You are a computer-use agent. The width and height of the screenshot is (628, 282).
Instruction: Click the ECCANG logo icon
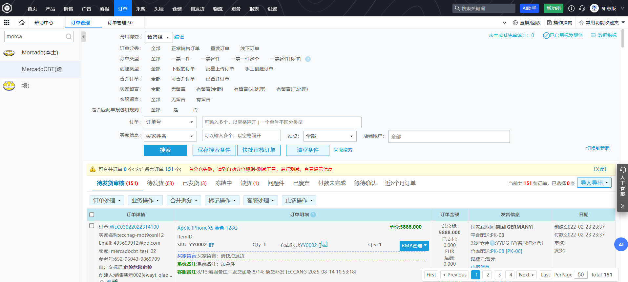point(7,8)
